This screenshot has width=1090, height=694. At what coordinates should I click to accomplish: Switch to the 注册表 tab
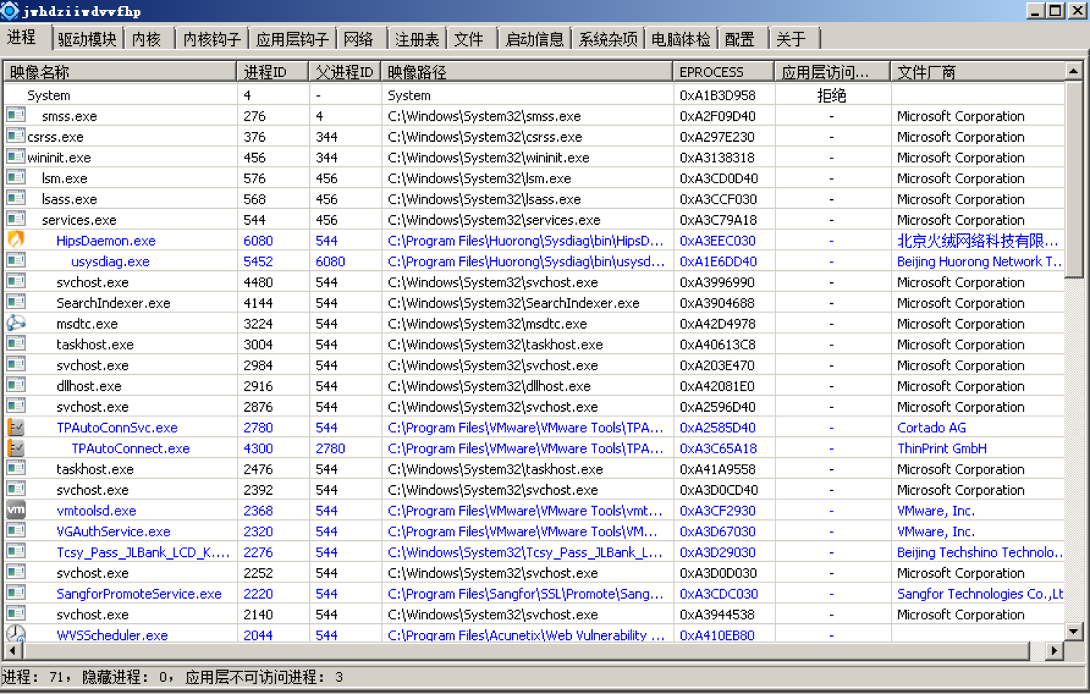pos(417,39)
